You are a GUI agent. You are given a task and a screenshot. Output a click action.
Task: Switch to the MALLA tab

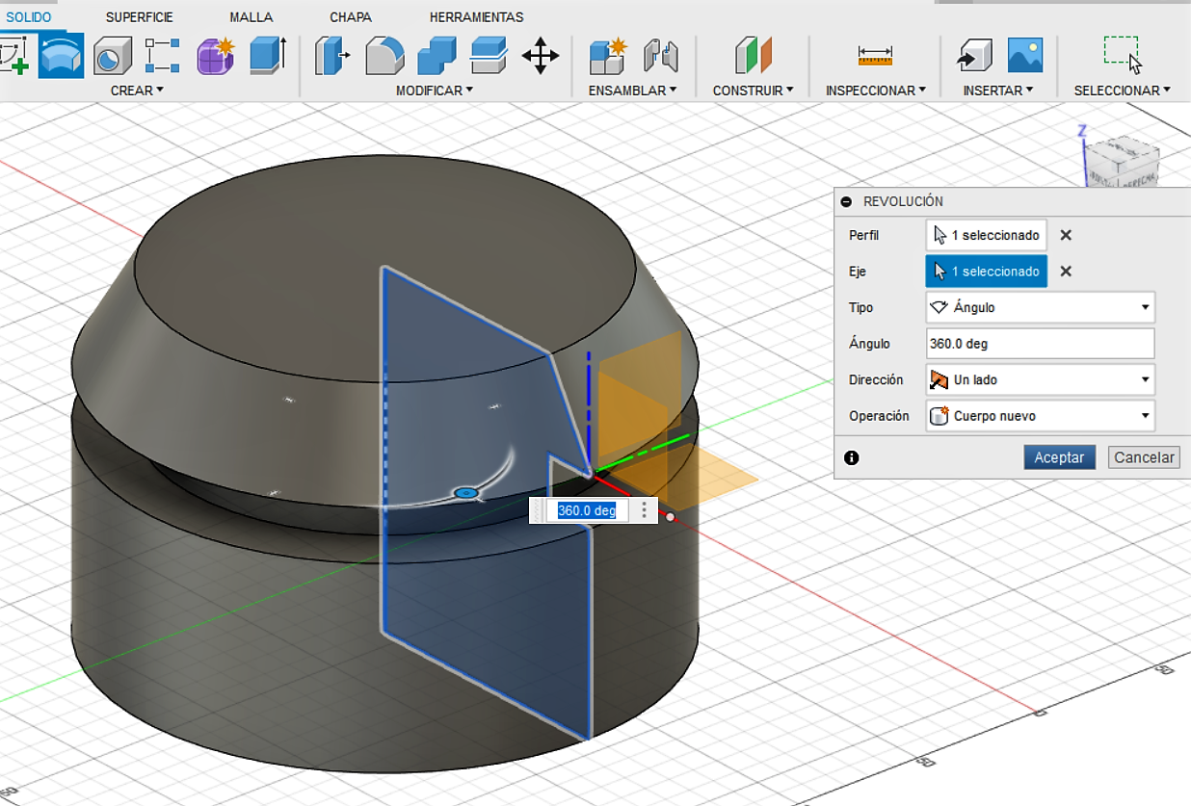pos(251,17)
